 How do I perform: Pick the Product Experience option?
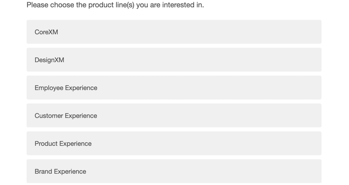[x=174, y=143]
